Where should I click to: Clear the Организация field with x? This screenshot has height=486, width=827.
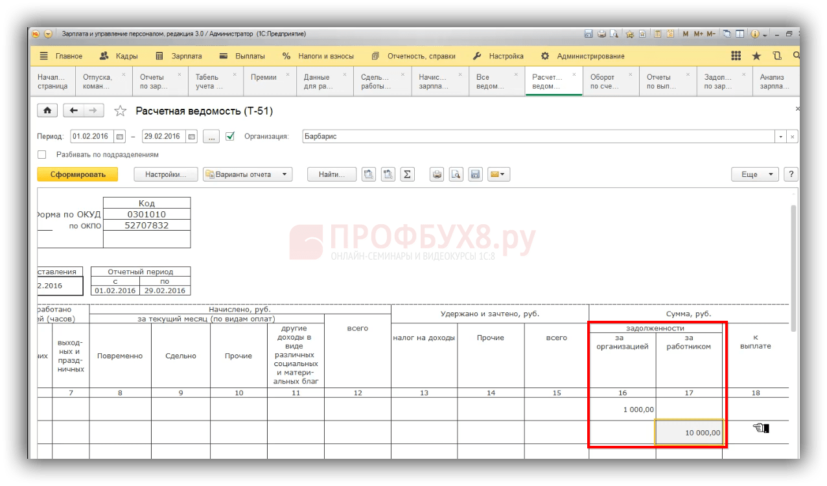coord(793,137)
